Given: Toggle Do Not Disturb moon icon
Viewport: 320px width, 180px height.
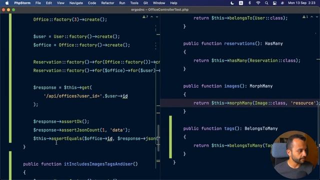Looking at the screenshot, I should (x=232, y=3).
